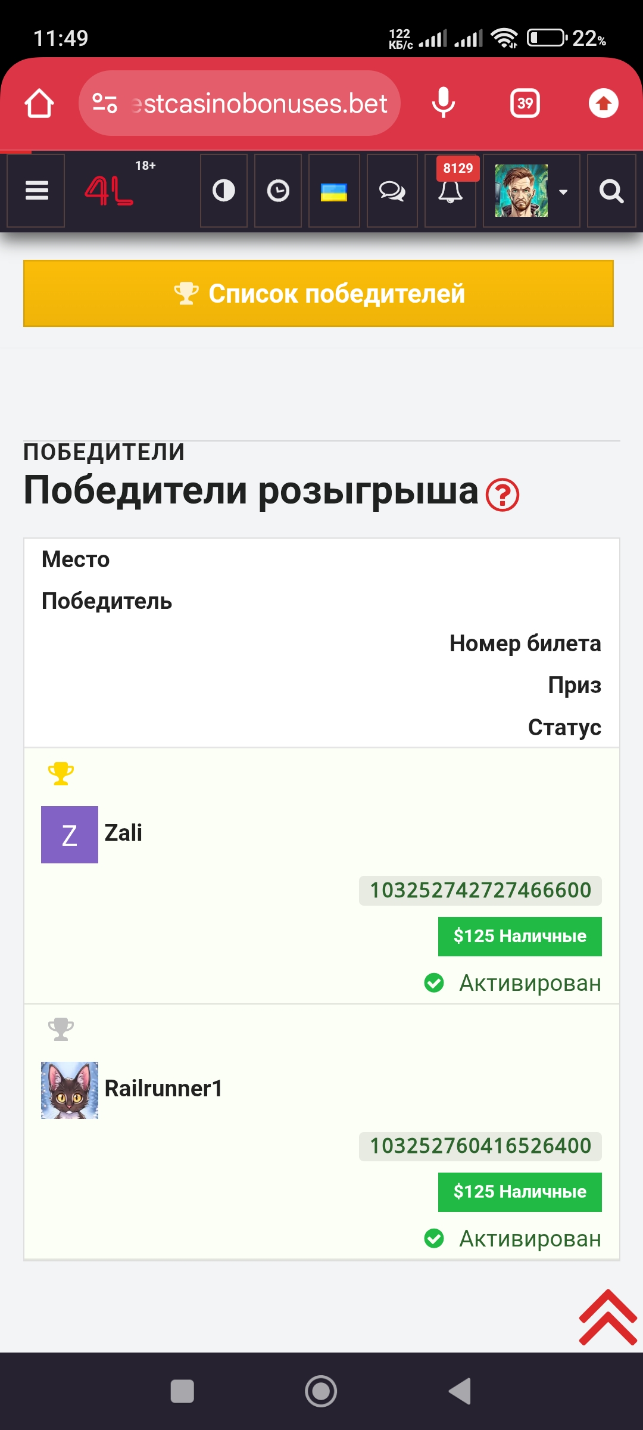This screenshot has width=643, height=1430.
Task: Click the red question mark help icon
Action: (x=502, y=495)
